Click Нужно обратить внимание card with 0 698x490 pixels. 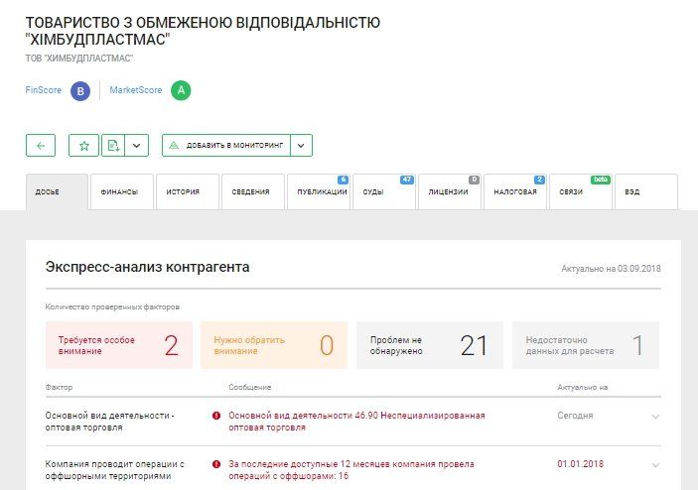click(x=274, y=345)
